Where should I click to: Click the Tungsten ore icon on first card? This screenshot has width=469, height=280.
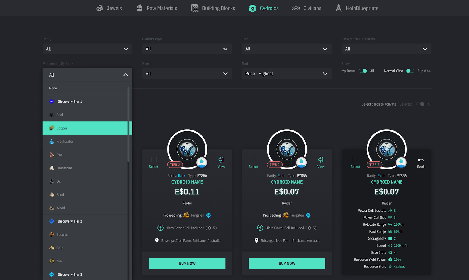[186, 215]
